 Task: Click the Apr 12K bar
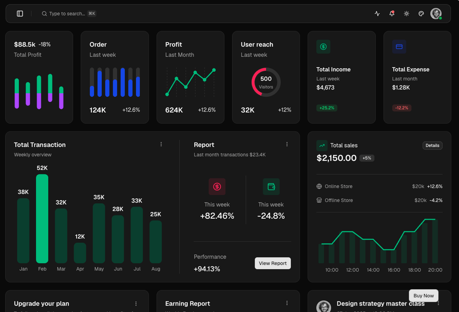click(x=80, y=253)
